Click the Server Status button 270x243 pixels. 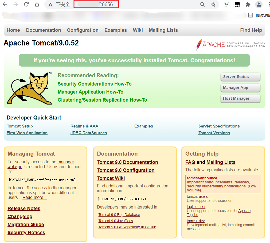point(240,77)
